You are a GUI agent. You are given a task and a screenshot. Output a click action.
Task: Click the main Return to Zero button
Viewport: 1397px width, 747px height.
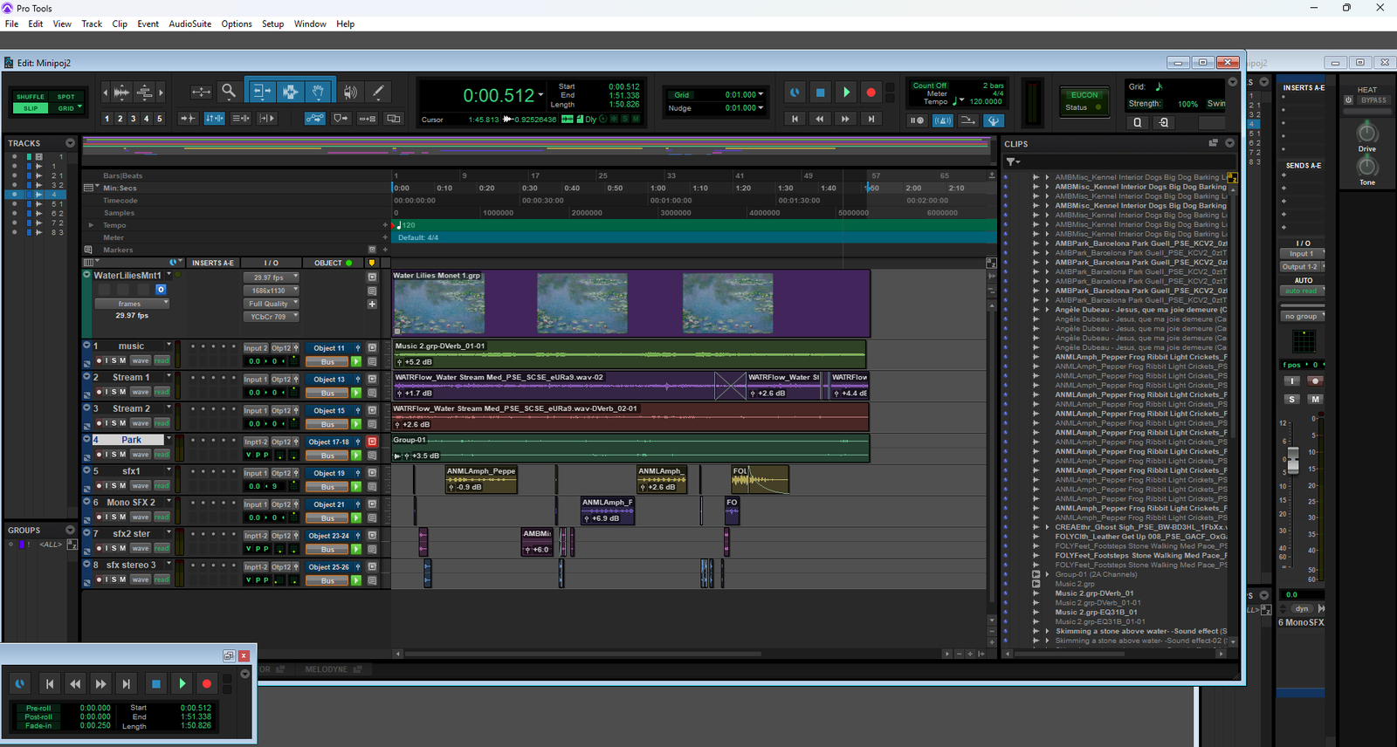pos(795,119)
